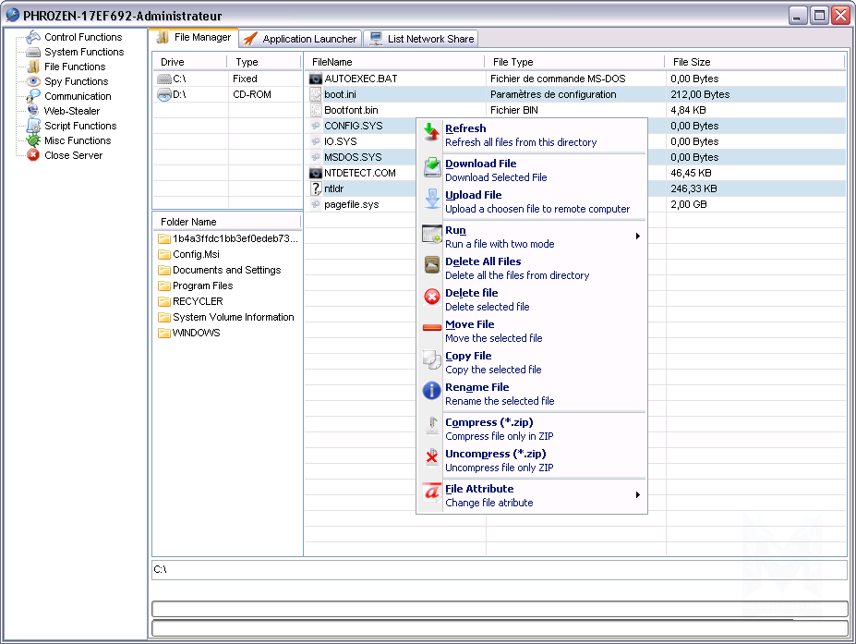This screenshot has height=644, width=856.
Task: Open the Spy Functions tree node
Action: (x=76, y=81)
